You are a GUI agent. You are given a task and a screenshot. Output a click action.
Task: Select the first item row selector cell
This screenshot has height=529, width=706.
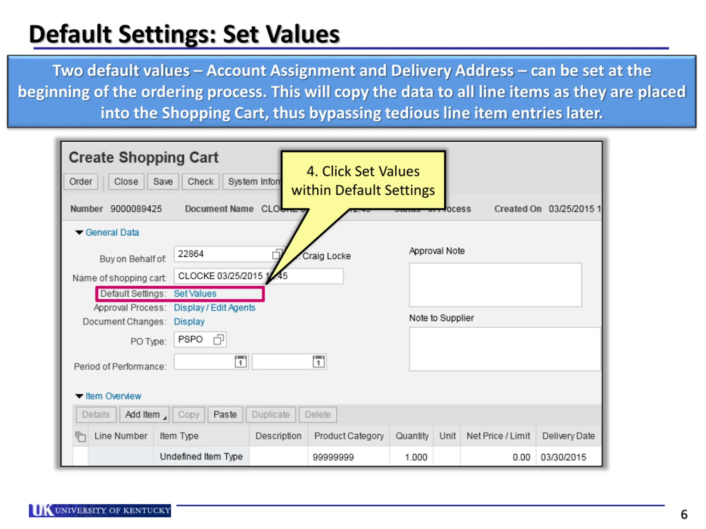[81, 457]
